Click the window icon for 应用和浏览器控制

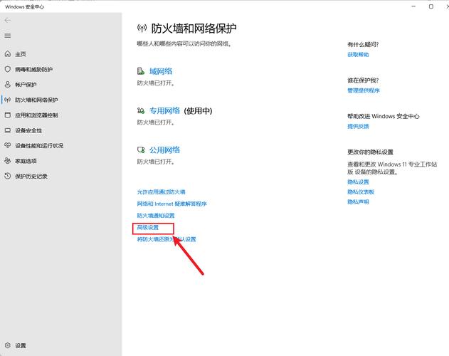click(x=8, y=115)
